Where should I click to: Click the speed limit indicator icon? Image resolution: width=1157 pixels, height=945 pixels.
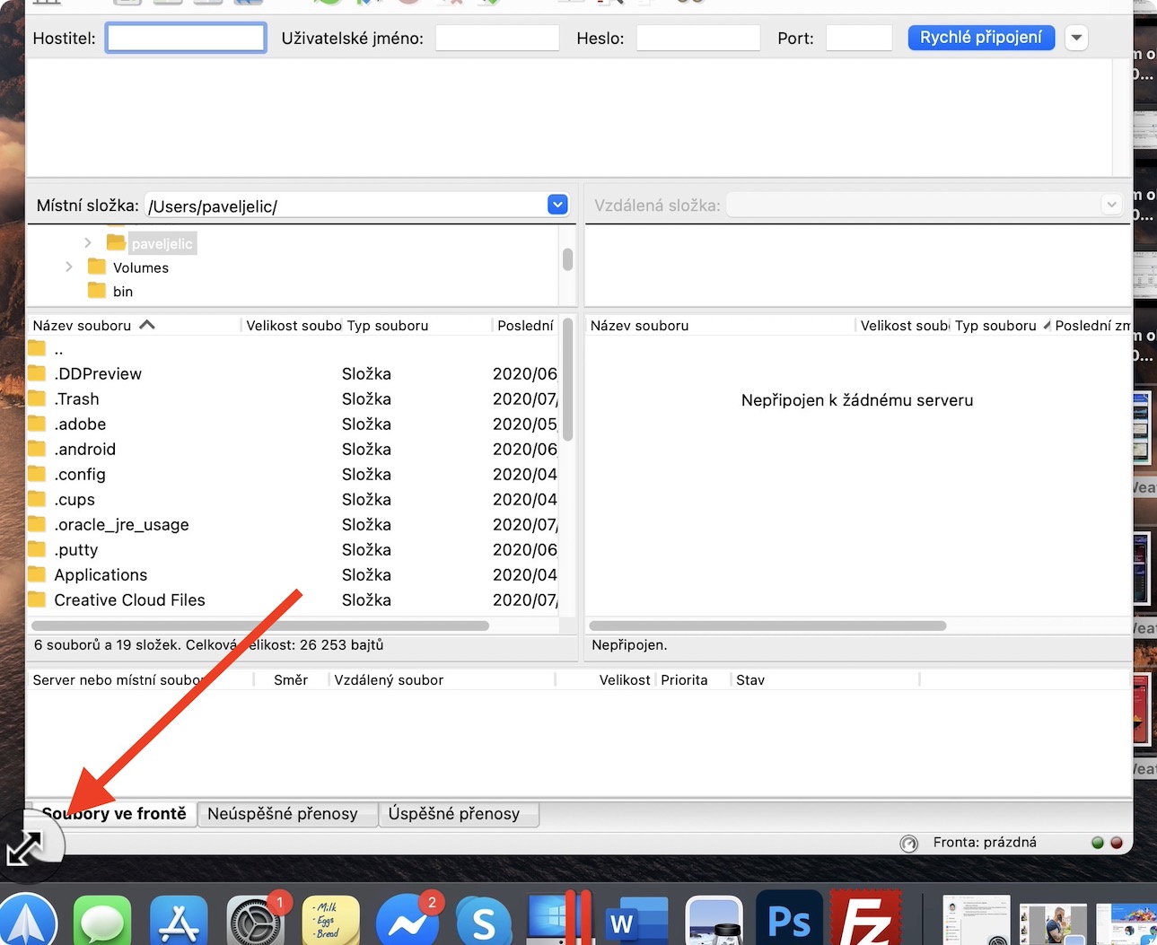[908, 843]
